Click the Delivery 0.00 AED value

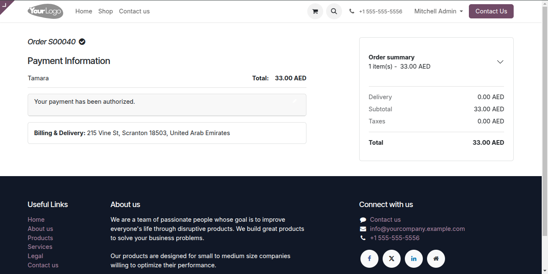[491, 97]
